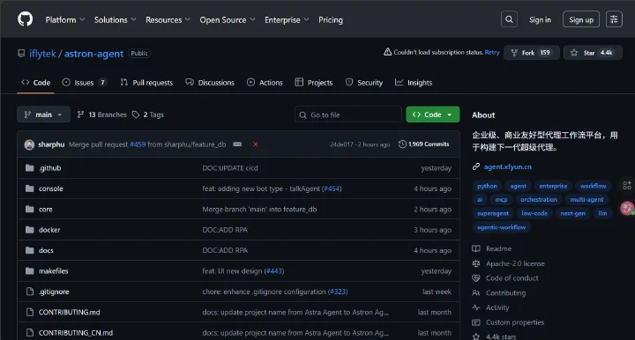Switch to the Insights tab

[414, 83]
